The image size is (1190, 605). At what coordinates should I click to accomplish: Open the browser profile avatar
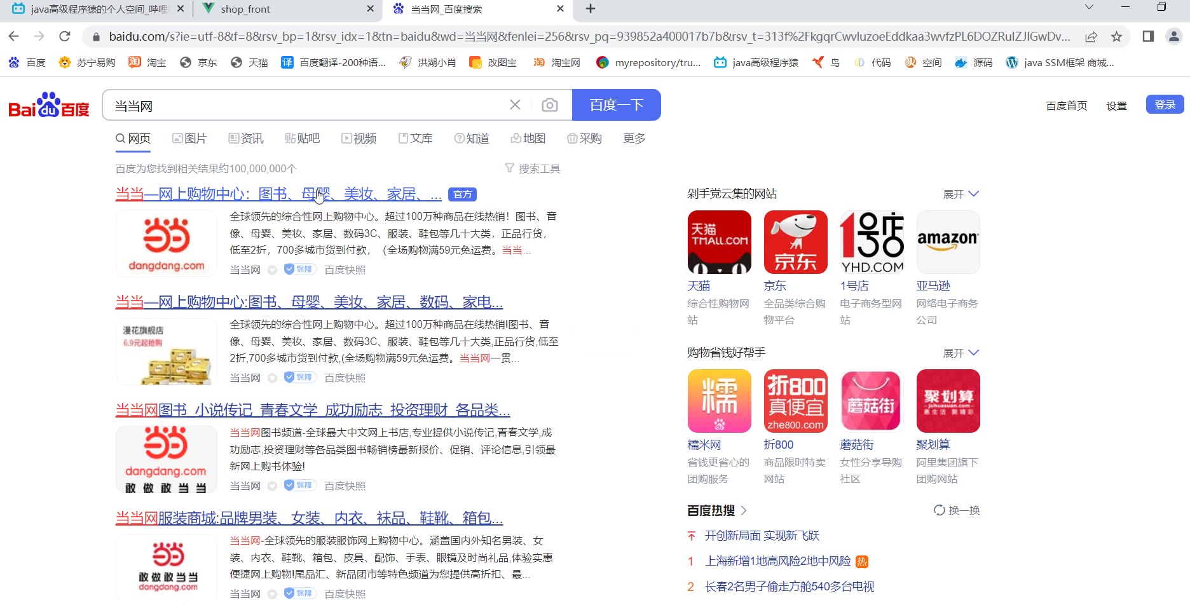coord(1173,36)
